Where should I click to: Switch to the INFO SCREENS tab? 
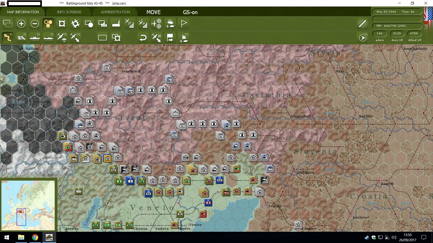[69, 12]
